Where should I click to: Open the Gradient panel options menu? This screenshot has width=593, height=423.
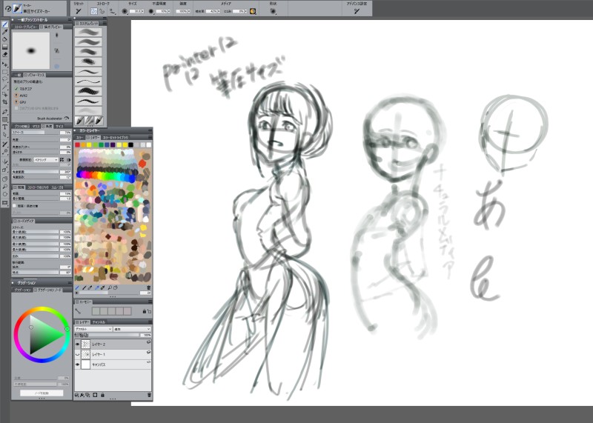(70, 283)
